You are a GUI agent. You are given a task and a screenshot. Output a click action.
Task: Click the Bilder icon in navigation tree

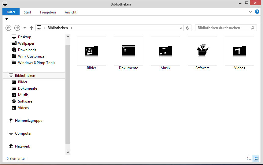click(14, 82)
